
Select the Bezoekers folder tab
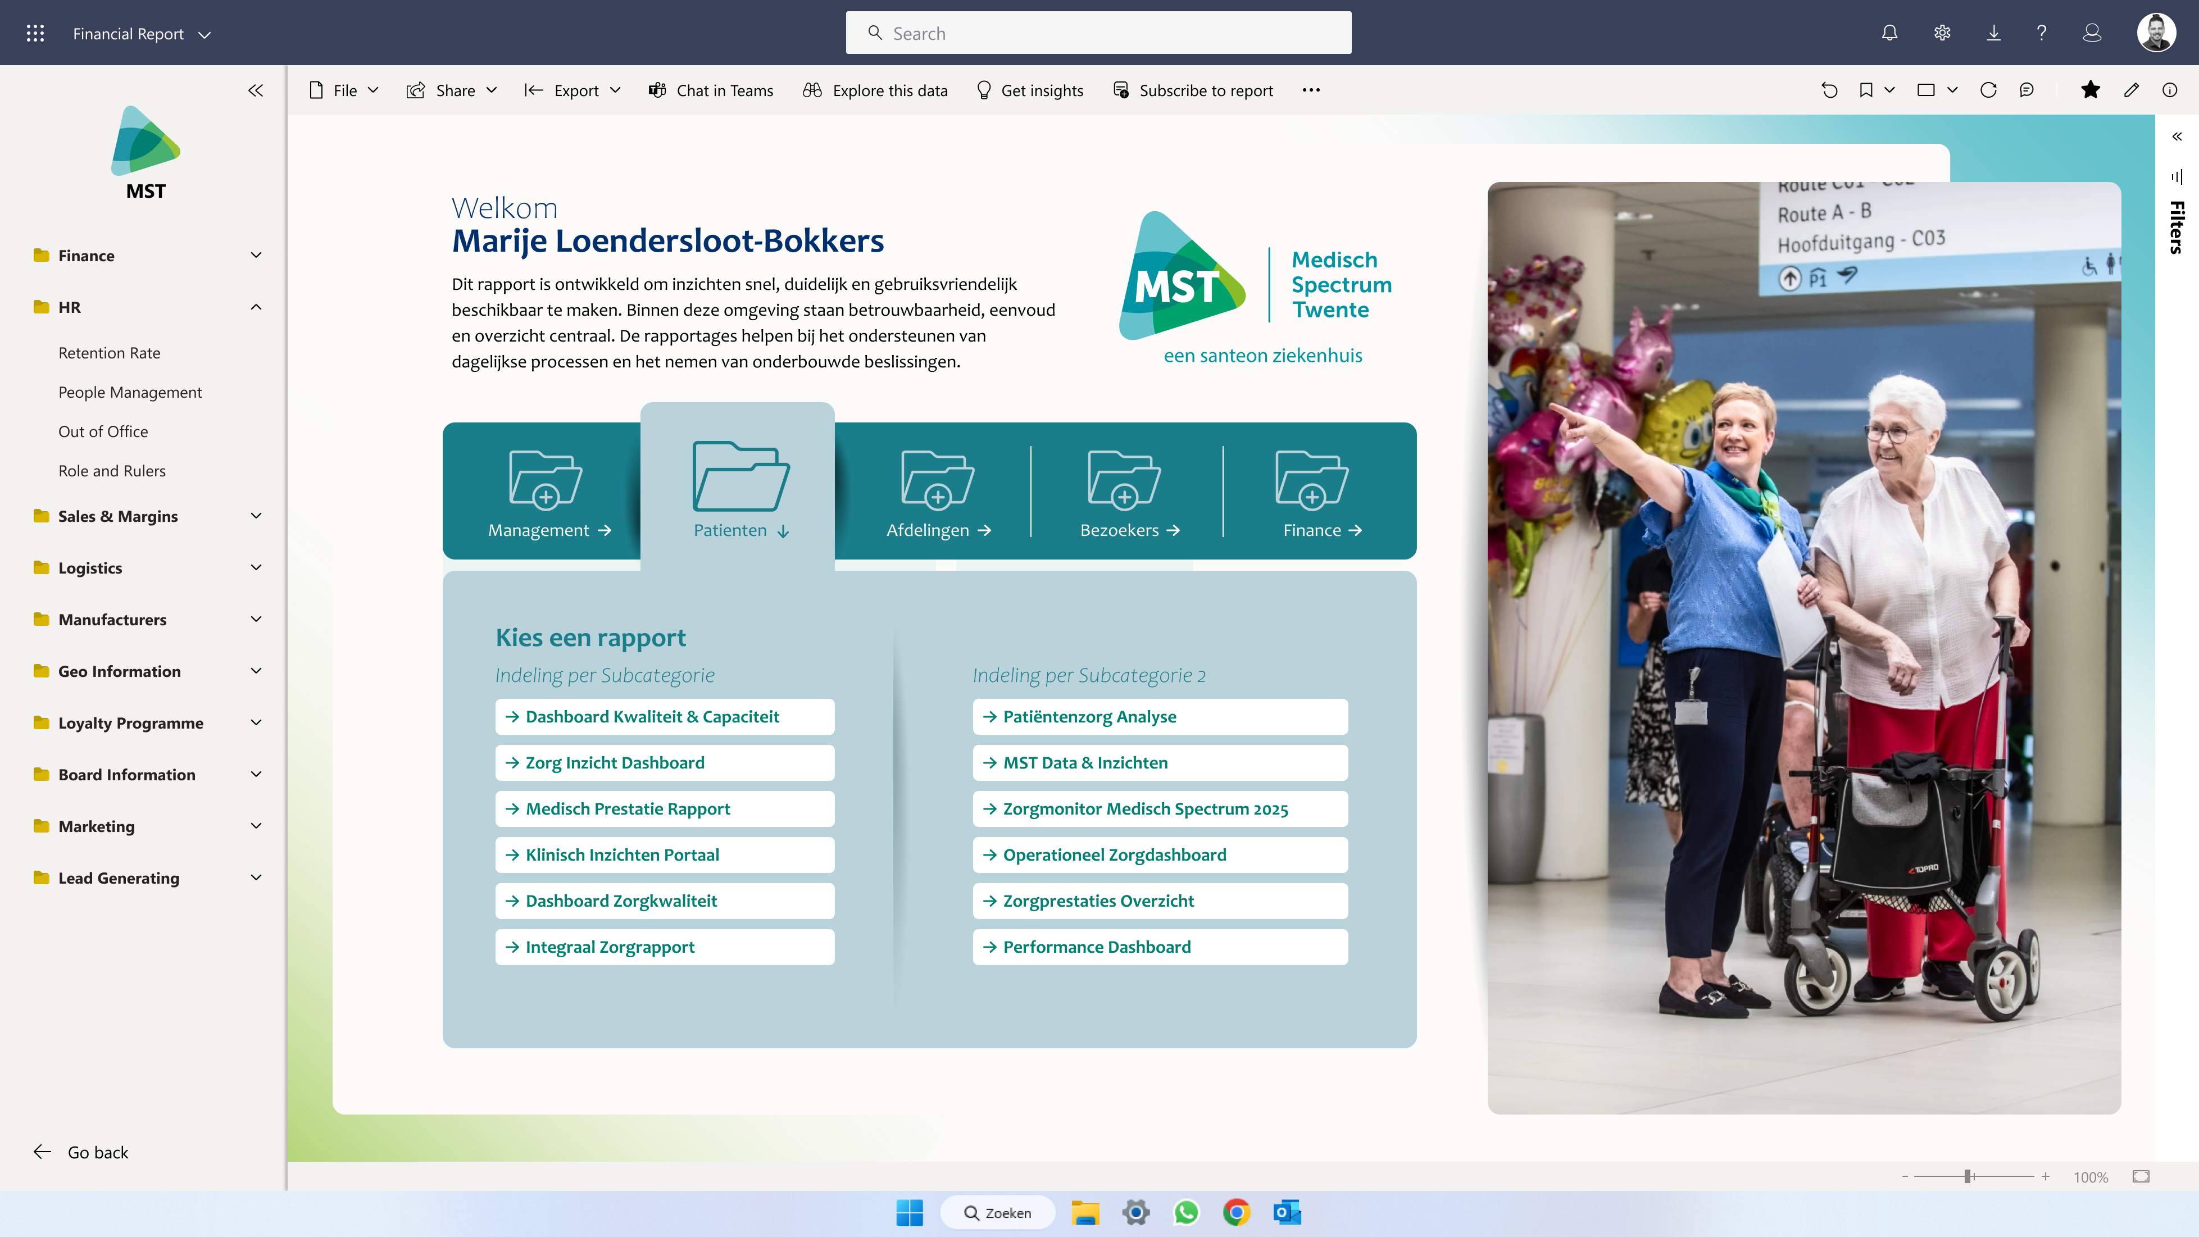coord(1129,494)
